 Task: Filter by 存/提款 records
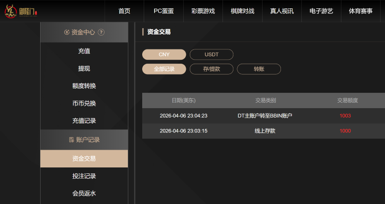pos(212,69)
